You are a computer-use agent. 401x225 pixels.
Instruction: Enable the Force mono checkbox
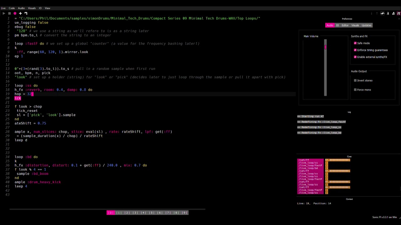click(x=355, y=90)
